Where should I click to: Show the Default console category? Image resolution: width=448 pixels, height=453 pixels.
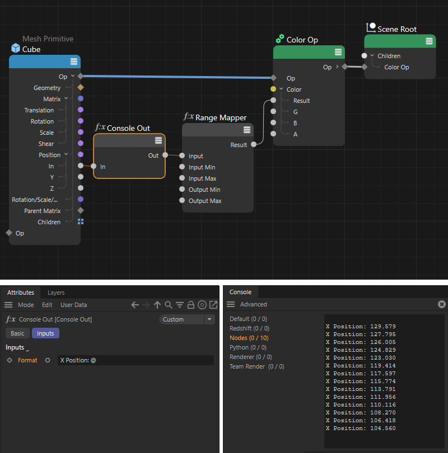(248, 319)
